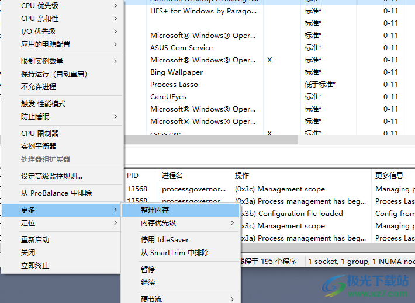Expand arrow beside I/O 优先级
Viewport: 415px width, 303px height.
(x=115, y=31)
